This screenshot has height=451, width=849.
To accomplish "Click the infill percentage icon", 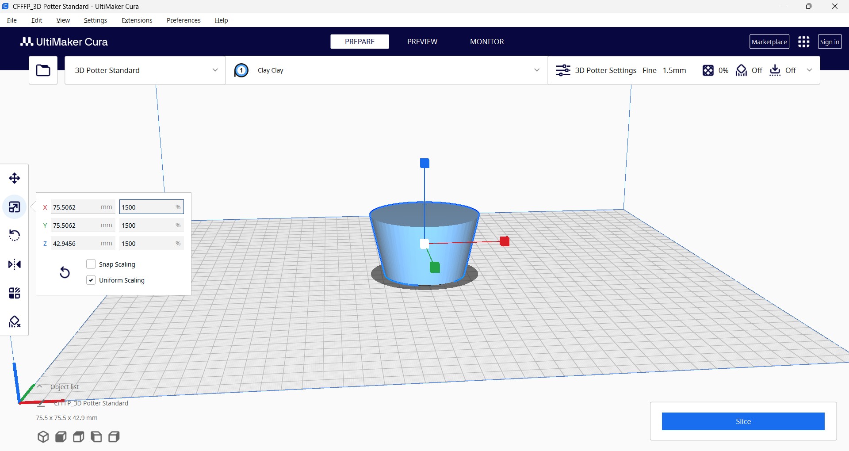I will (x=708, y=70).
